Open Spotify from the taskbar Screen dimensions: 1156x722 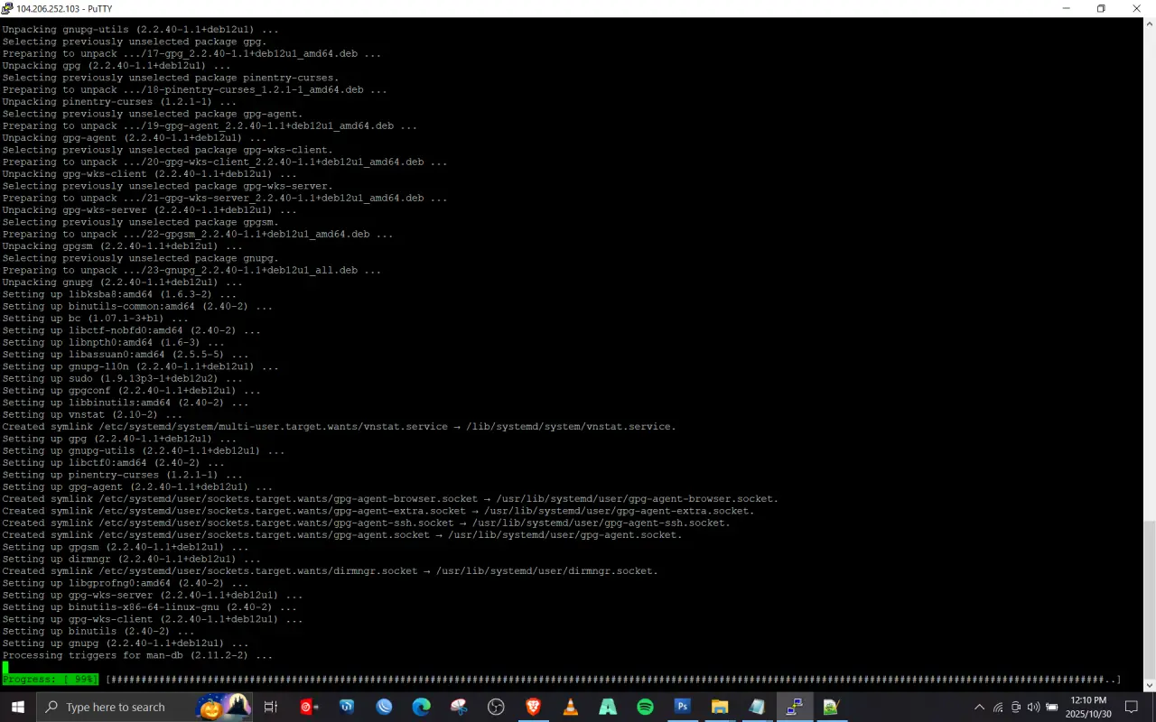(645, 707)
